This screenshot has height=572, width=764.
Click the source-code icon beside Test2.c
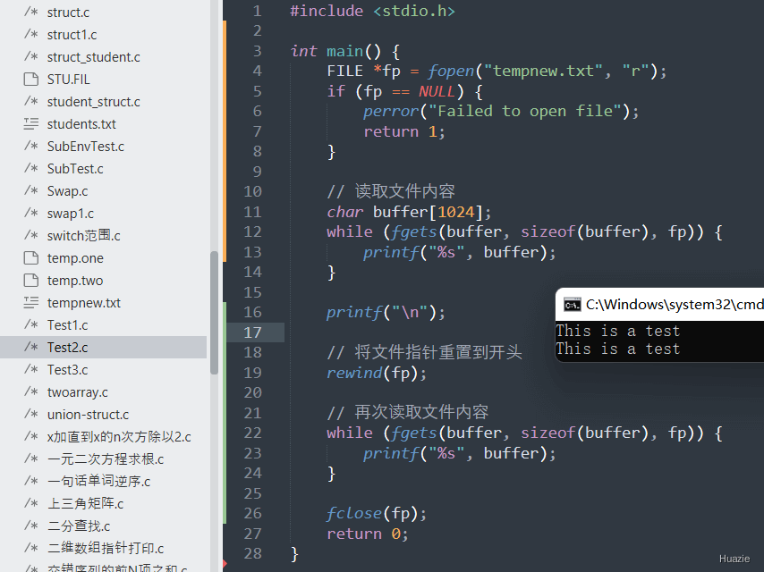[x=31, y=348]
